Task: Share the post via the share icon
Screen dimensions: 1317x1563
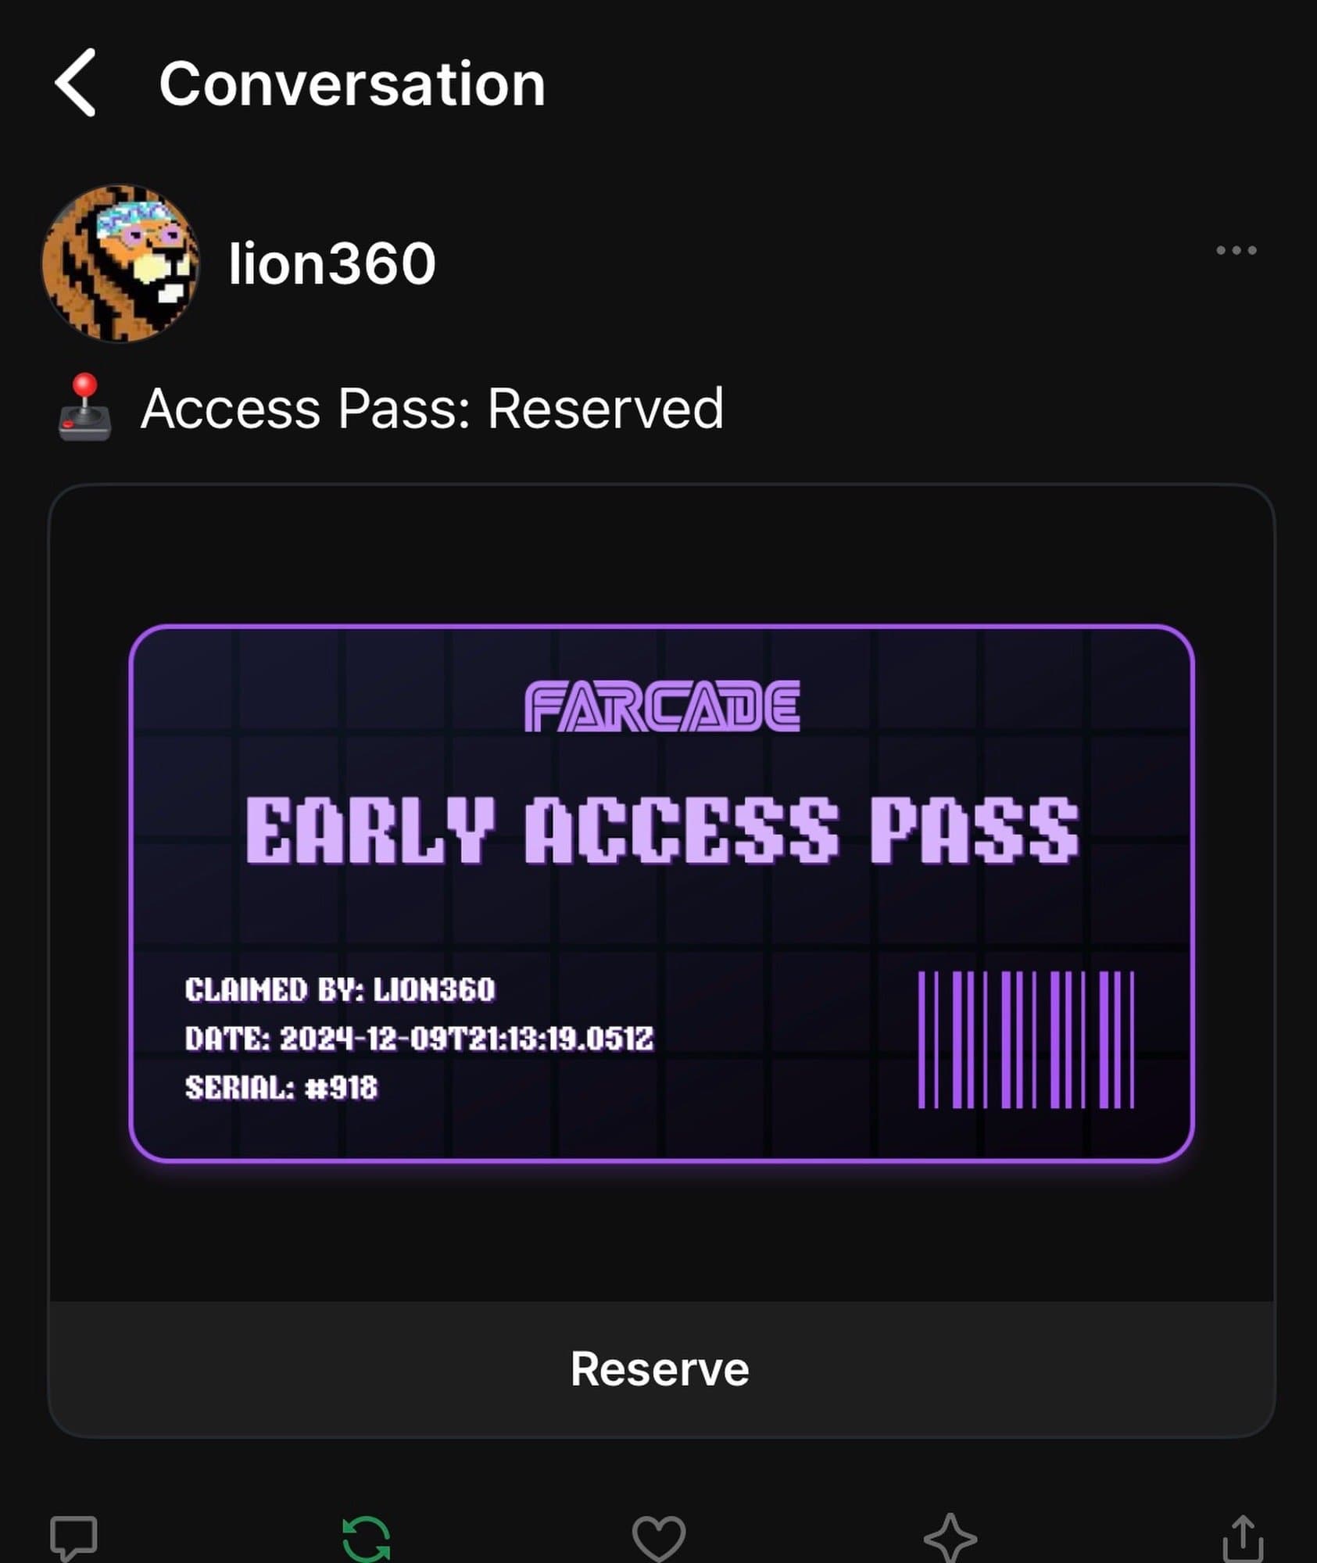Action: coord(1243,1538)
